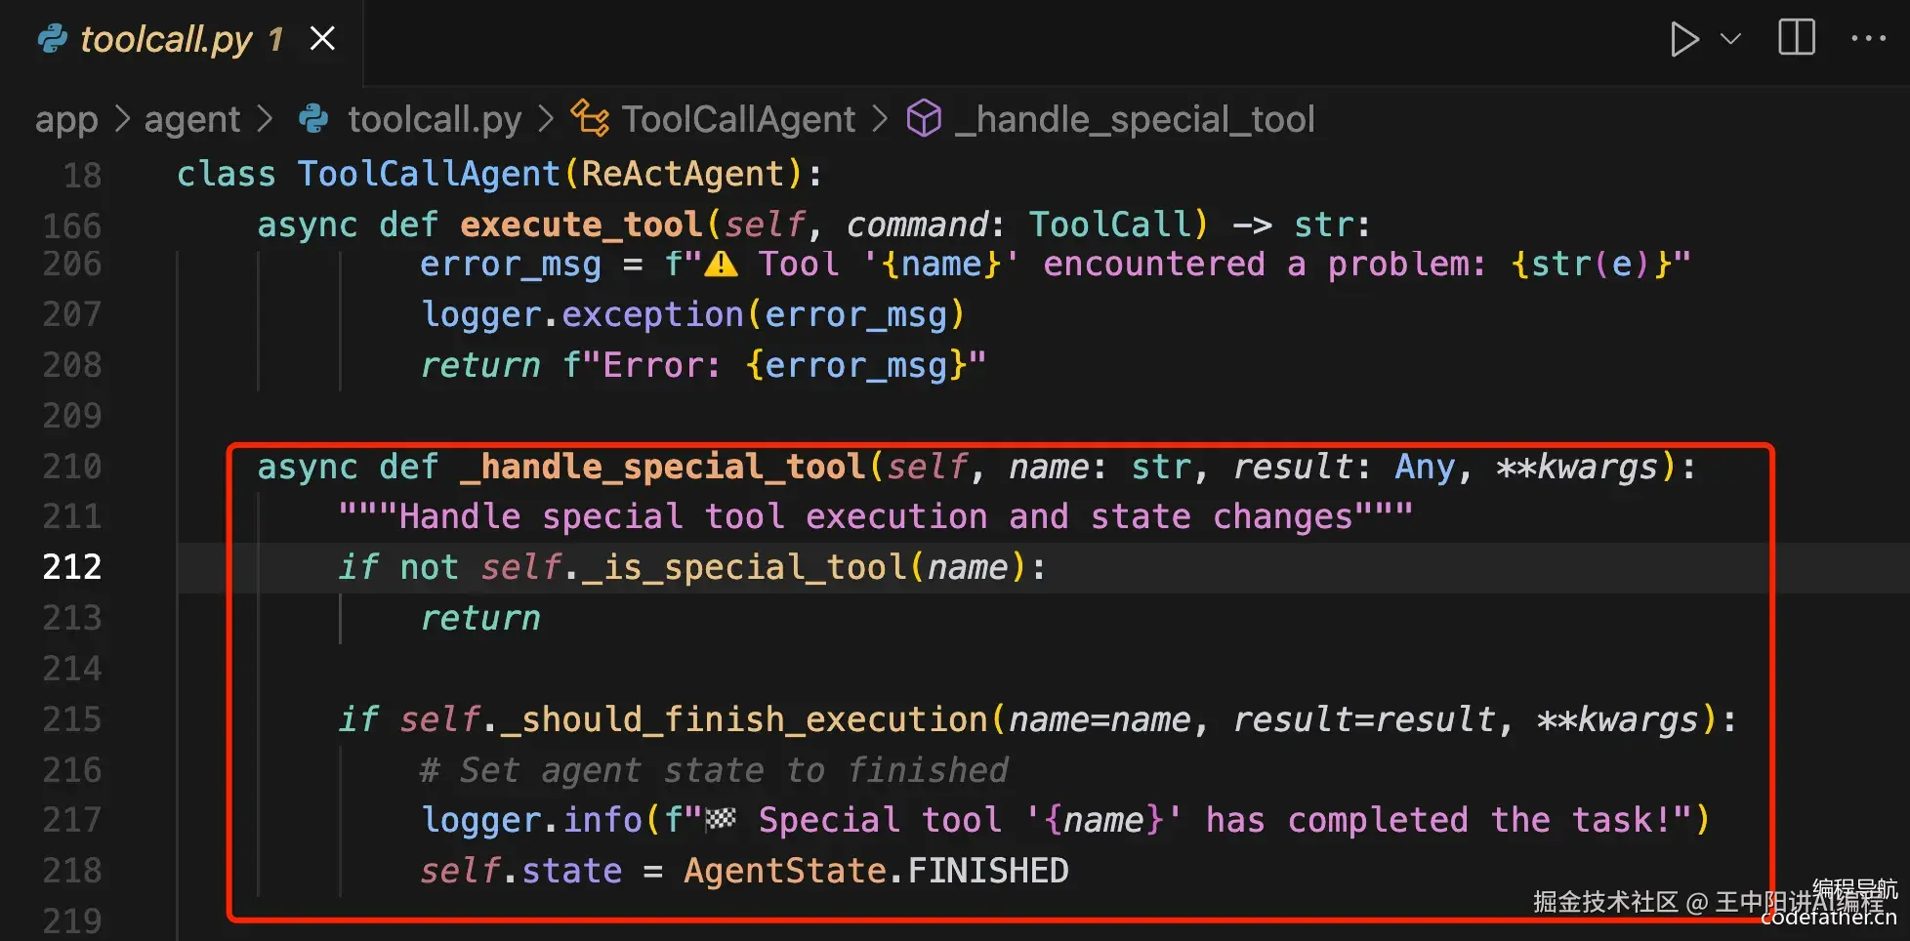Image resolution: width=1910 pixels, height=941 pixels.
Task: Close the toolcall.py editor tab
Action: point(322,39)
